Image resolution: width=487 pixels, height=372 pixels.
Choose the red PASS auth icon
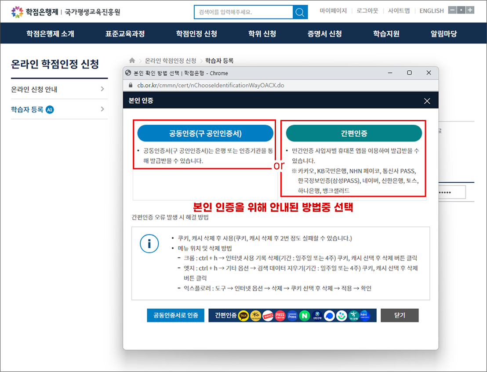point(280,315)
